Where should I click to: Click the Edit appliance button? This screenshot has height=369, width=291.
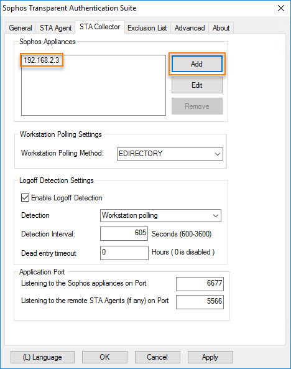(197, 85)
